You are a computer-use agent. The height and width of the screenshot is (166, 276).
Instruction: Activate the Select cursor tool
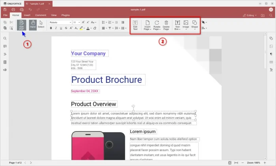click(x=41, y=24)
